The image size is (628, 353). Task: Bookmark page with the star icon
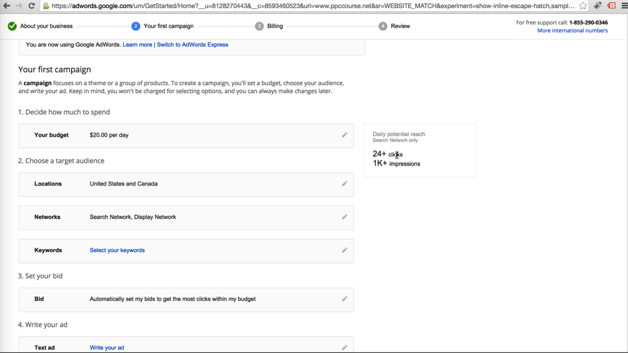click(583, 6)
